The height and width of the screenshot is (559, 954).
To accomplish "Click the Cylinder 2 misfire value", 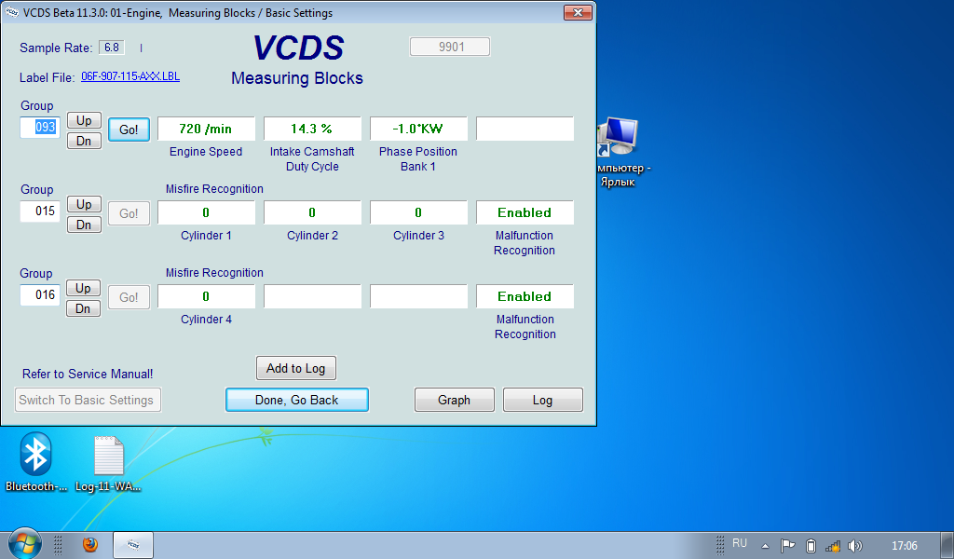I will coord(312,212).
